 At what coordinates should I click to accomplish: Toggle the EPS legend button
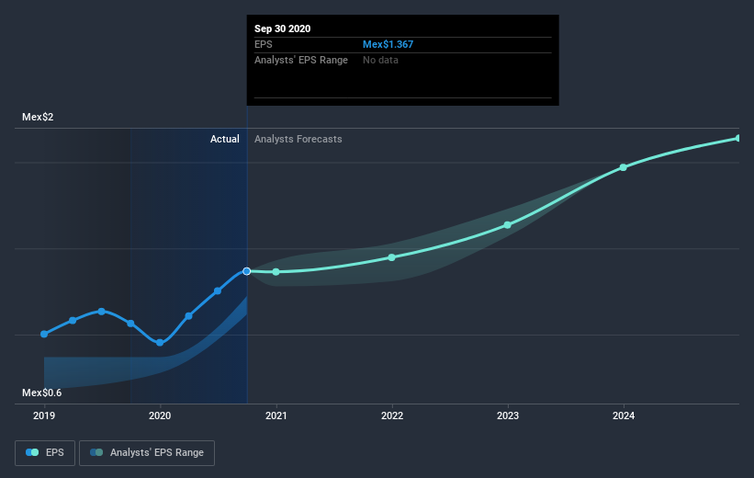pos(45,452)
